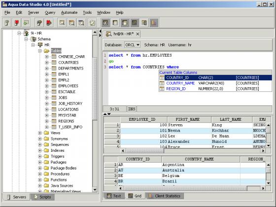Click the HR schema node icon

[40, 45]
